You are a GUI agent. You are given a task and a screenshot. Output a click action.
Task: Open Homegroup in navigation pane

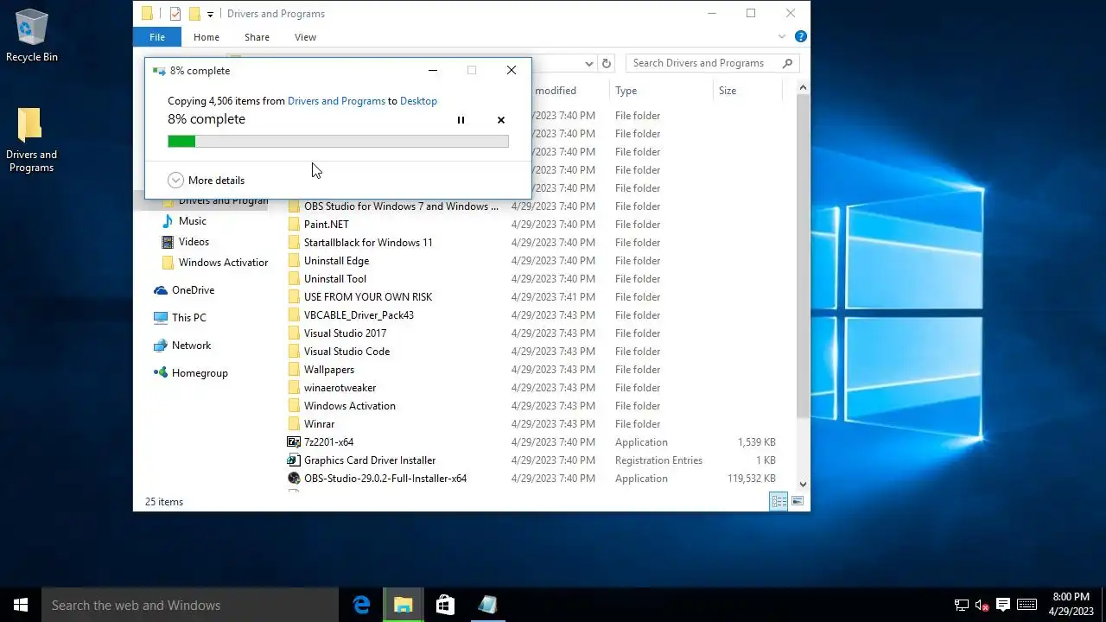191,373
